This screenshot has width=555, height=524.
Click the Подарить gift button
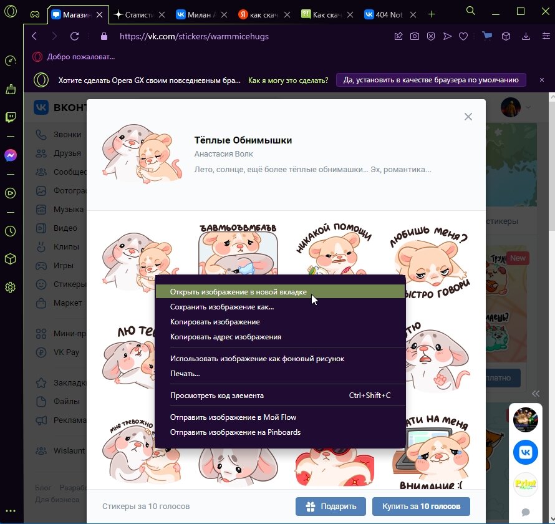point(331,507)
